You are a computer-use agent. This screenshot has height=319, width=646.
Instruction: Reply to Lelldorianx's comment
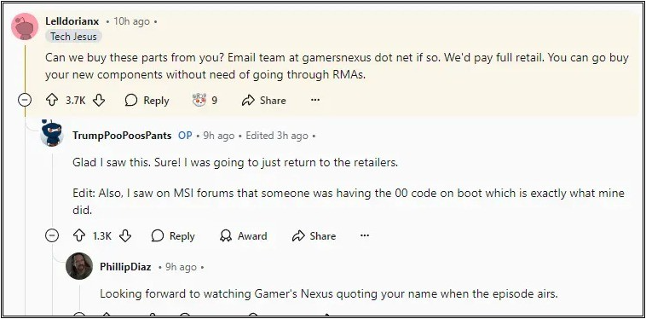[x=147, y=100]
